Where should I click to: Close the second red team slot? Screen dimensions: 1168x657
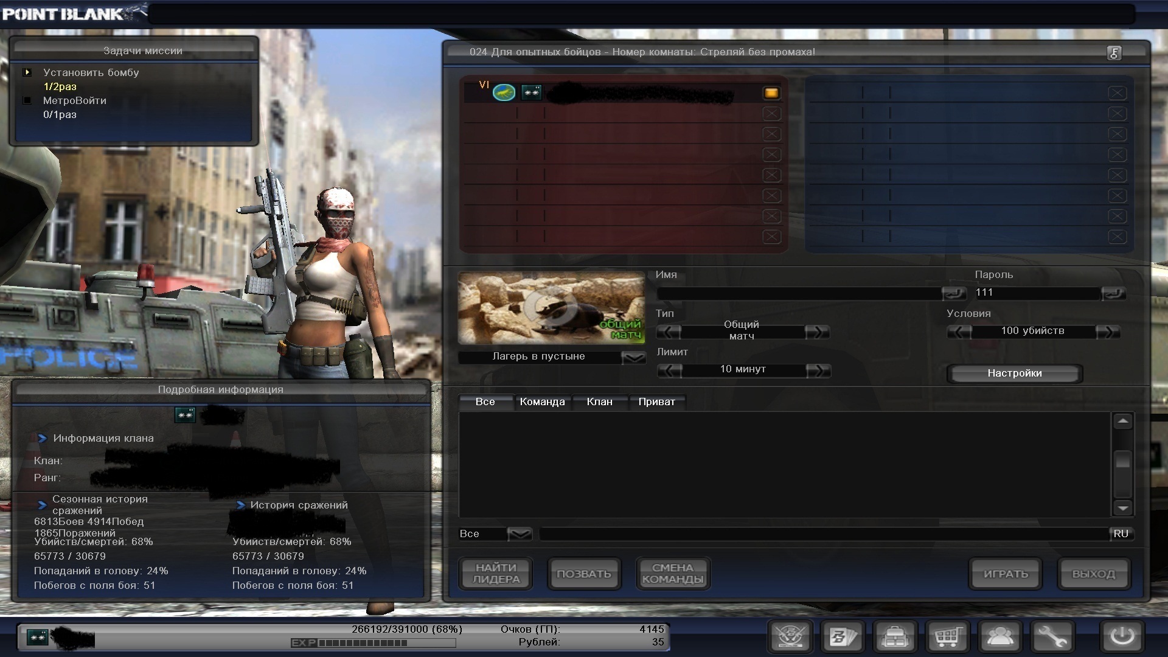[x=771, y=114]
